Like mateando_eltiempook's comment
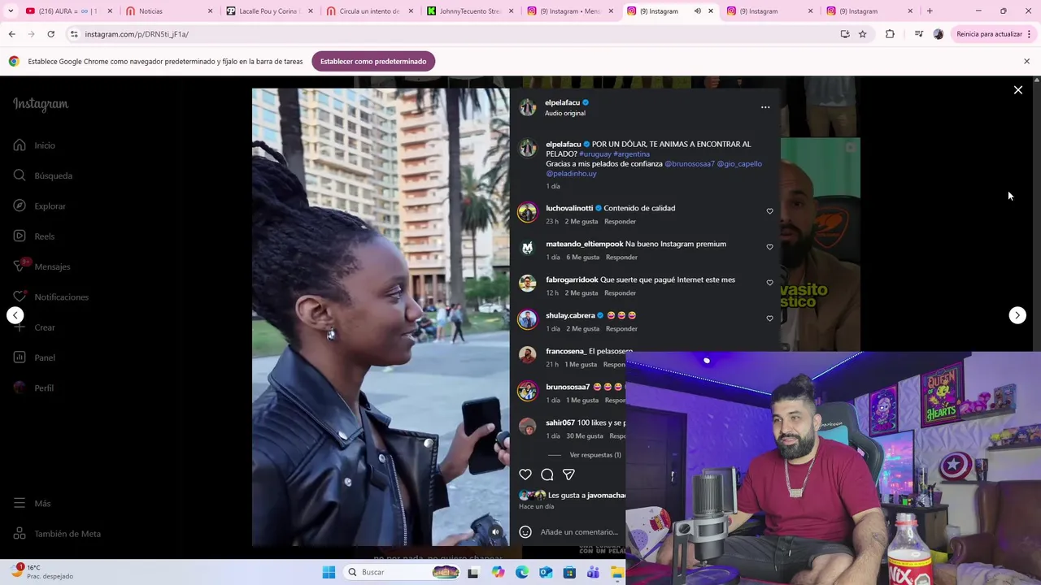 pyautogui.click(x=769, y=247)
